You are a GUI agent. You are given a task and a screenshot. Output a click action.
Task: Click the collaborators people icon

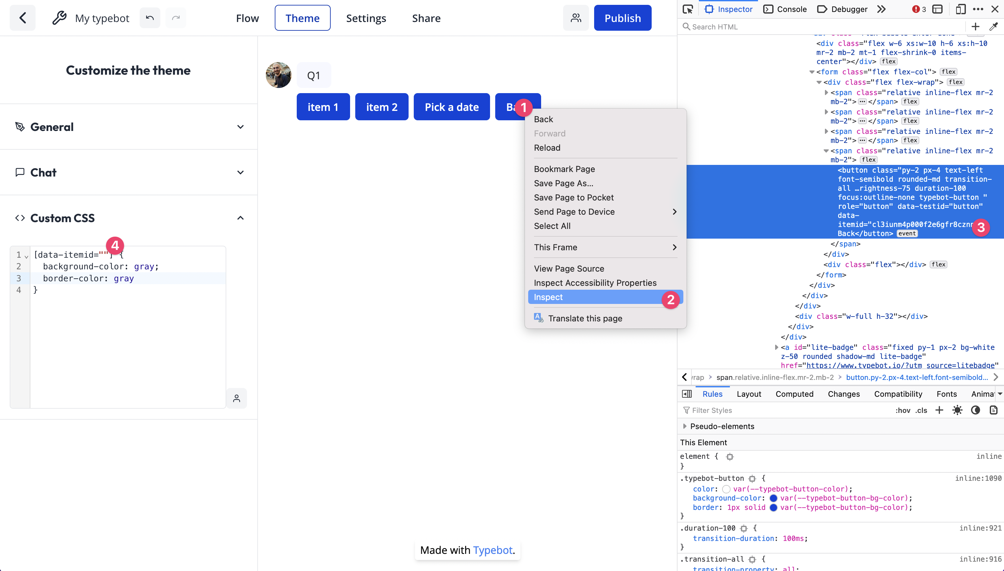coord(575,18)
